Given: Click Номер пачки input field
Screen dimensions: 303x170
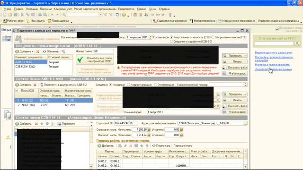Looking at the screenshot, I should pyautogui.click(x=104, y=51).
